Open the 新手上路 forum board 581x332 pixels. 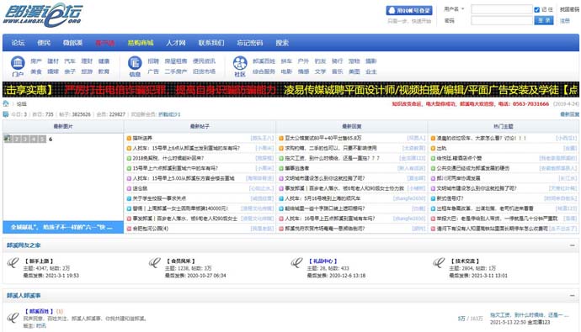[x=39, y=261]
